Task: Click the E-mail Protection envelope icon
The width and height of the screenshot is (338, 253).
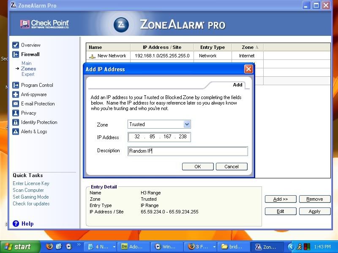Action: 16,104
